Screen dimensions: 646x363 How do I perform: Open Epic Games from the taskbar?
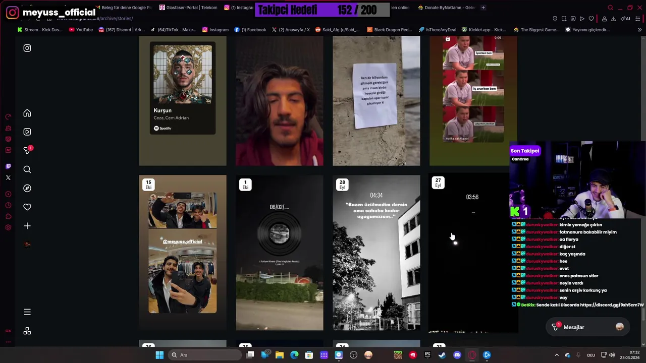427,355
